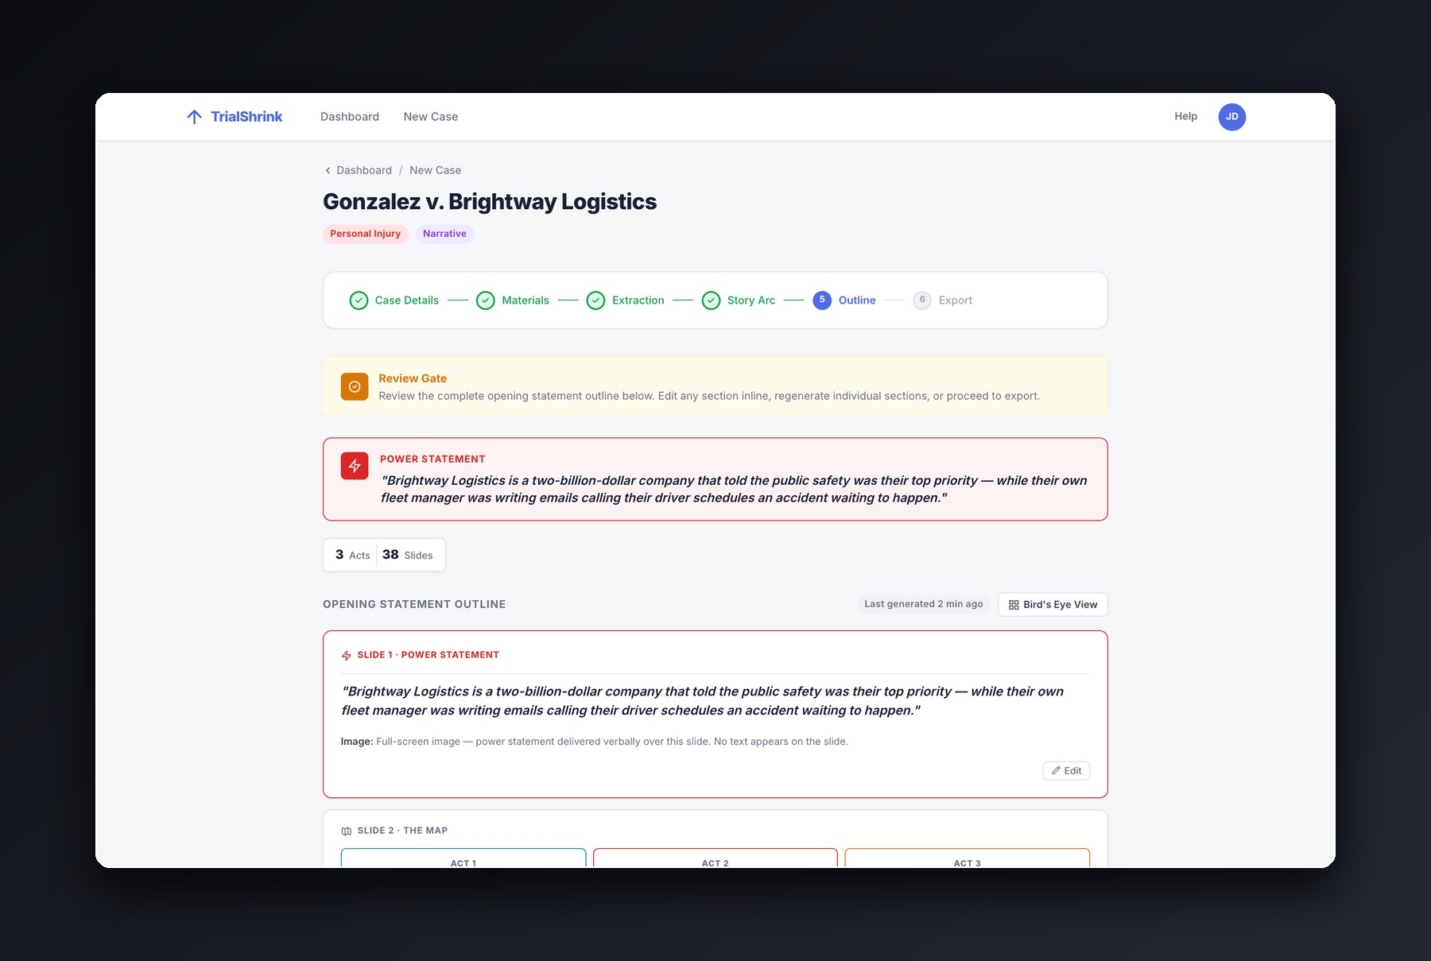Open the JD user avatar menu

tap(1231, 117)
